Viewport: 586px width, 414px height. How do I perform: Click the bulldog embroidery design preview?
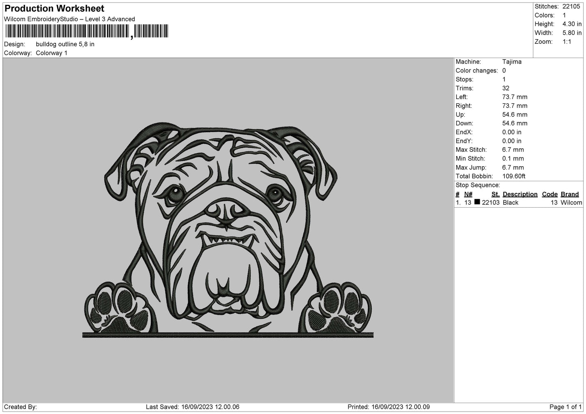(228, 230)
